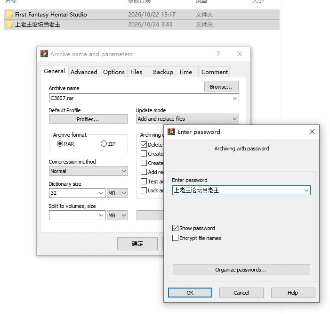Click the question mark help icon

click(218, 54)
